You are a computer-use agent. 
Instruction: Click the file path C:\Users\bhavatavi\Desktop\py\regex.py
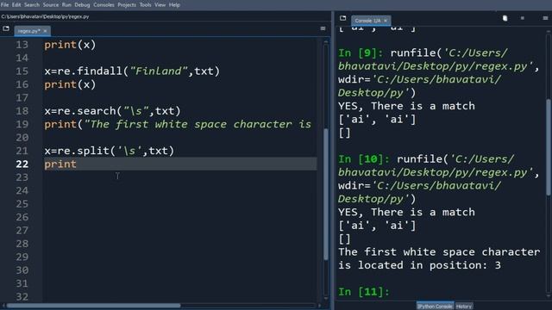tap(45, 16)
